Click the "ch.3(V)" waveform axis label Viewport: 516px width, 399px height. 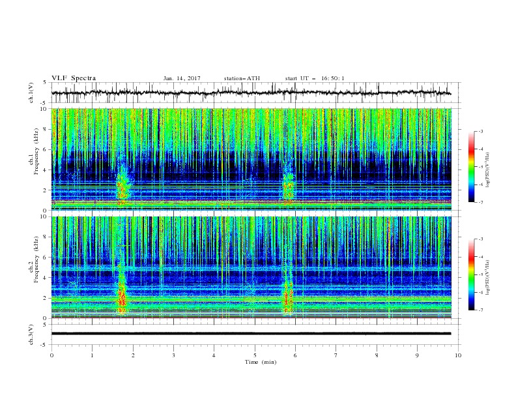pyautogui.click(x=31, y=334)
